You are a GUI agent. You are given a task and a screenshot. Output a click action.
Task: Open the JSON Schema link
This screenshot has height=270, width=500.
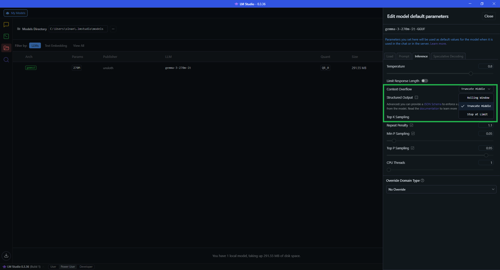coord(432,104)
